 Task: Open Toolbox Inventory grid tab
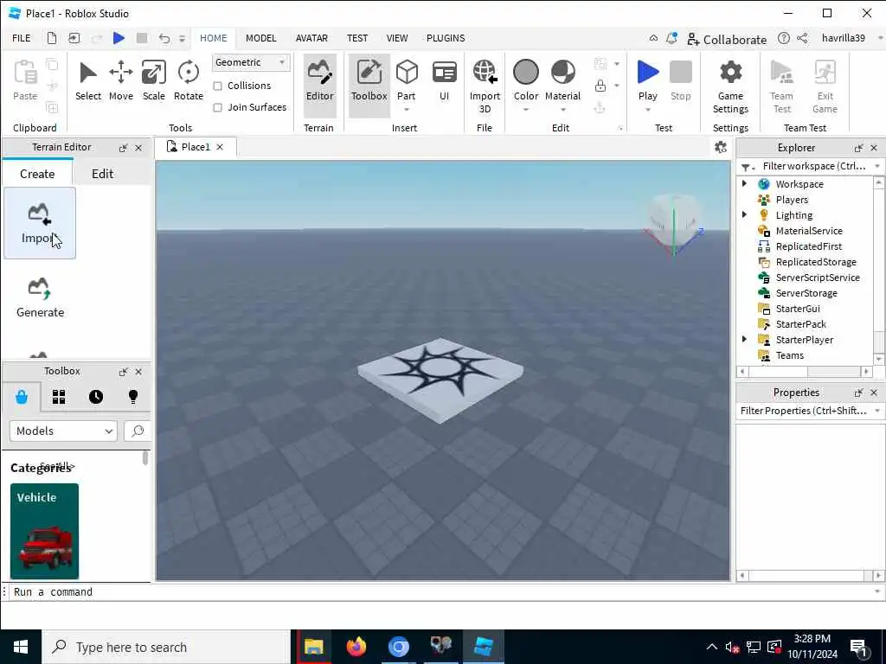point(59,397)
